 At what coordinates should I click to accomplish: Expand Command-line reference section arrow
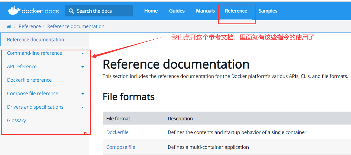[83, 53]
